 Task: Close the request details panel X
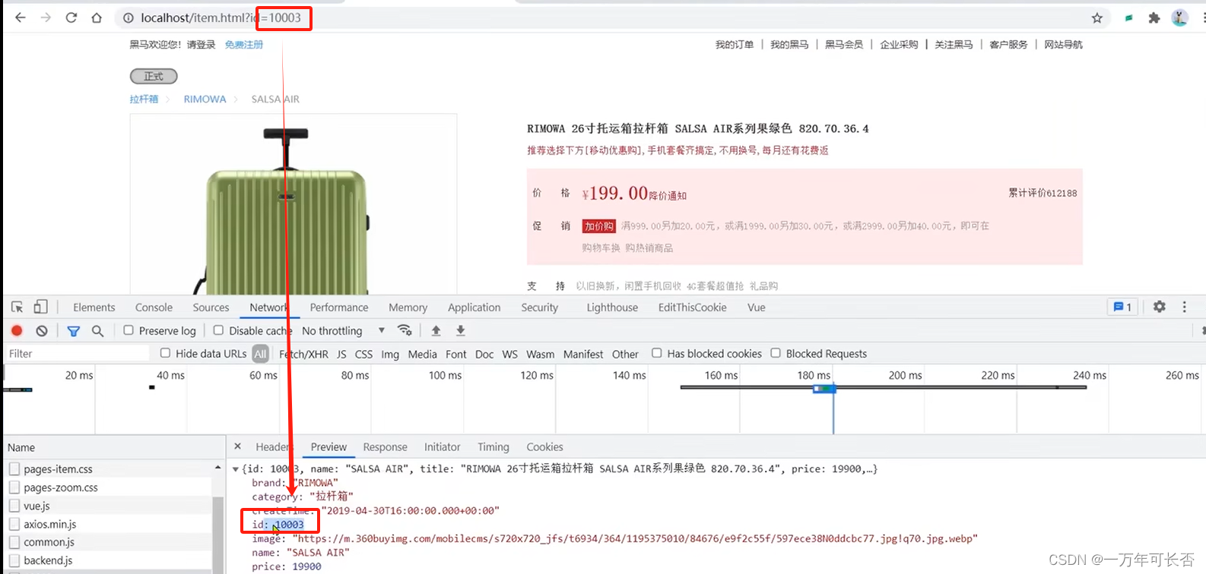pyautogui.click(x=237, y=446)
